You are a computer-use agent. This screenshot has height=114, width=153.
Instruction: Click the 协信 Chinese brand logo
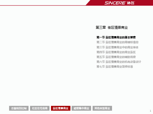tap(131, 3)
